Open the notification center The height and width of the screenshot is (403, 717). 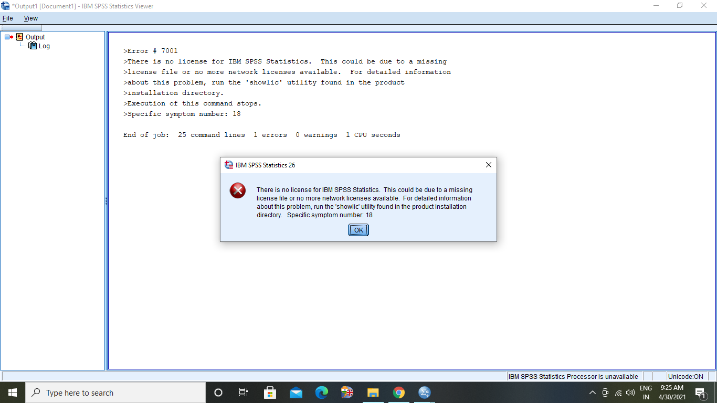700,393
